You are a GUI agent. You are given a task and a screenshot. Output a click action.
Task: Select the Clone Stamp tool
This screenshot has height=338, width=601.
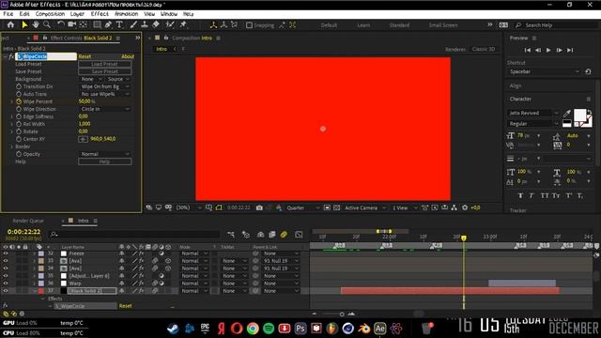(144, 25)
